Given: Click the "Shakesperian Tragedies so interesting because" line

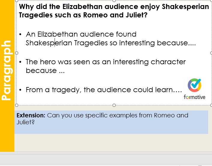Looking at the screenshot, I should [x=110, y=43].
